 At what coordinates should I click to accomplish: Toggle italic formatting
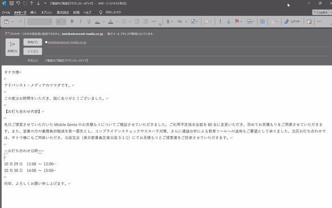80,21
